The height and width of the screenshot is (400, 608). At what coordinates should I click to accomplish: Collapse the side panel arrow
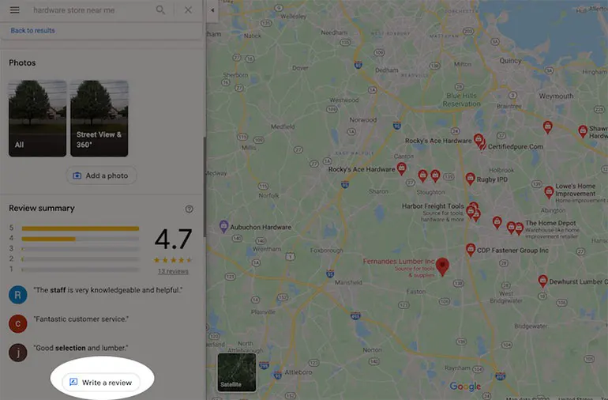tap(212, 10)
